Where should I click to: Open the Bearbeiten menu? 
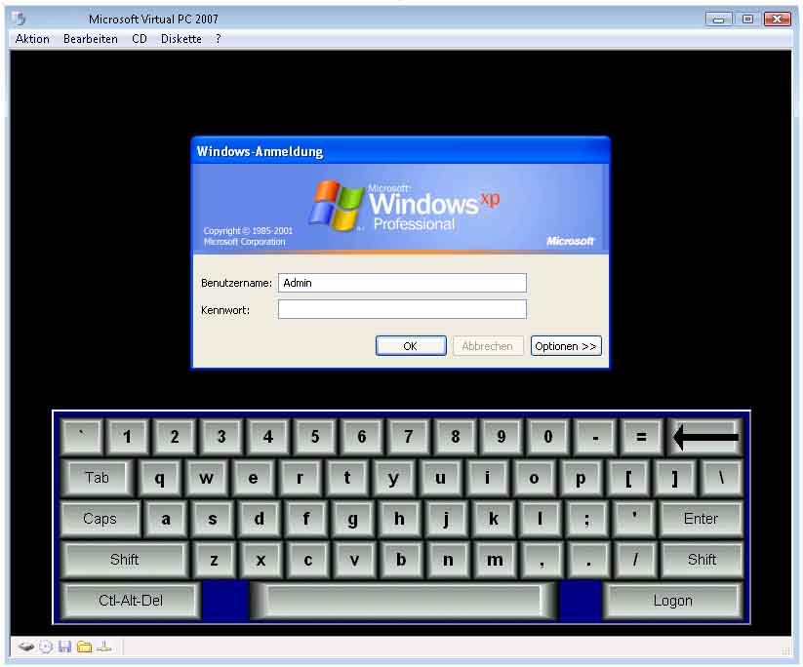90,39
